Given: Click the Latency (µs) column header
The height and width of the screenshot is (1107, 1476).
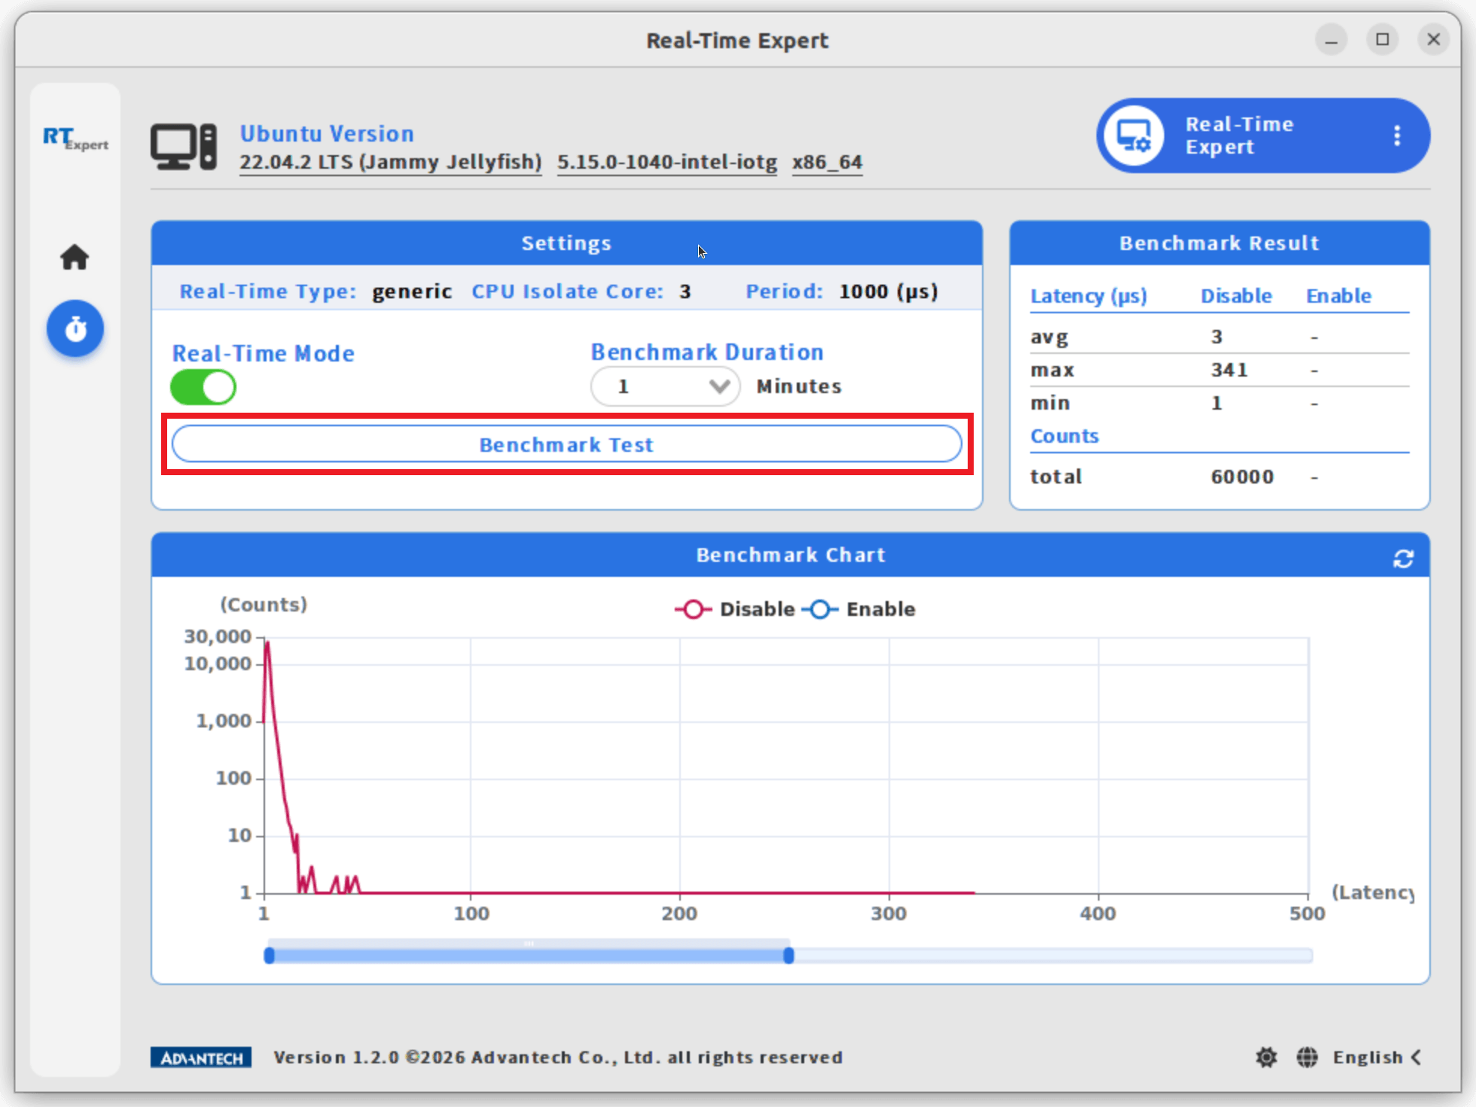Looking at the screenshot, I should 1088,296.
